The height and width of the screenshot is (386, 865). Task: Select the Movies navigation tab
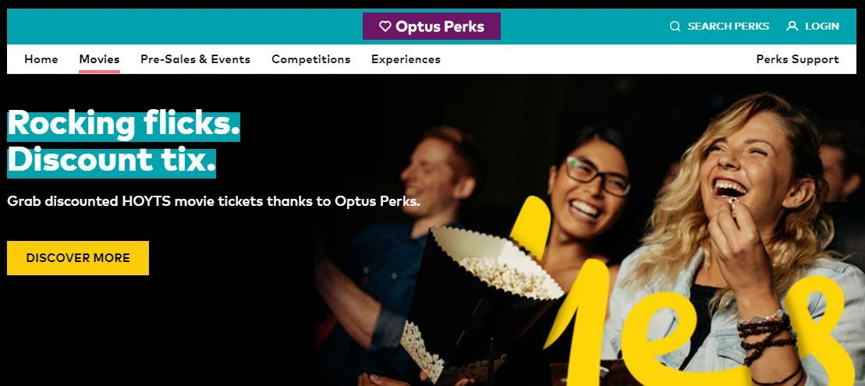(99, 59)
